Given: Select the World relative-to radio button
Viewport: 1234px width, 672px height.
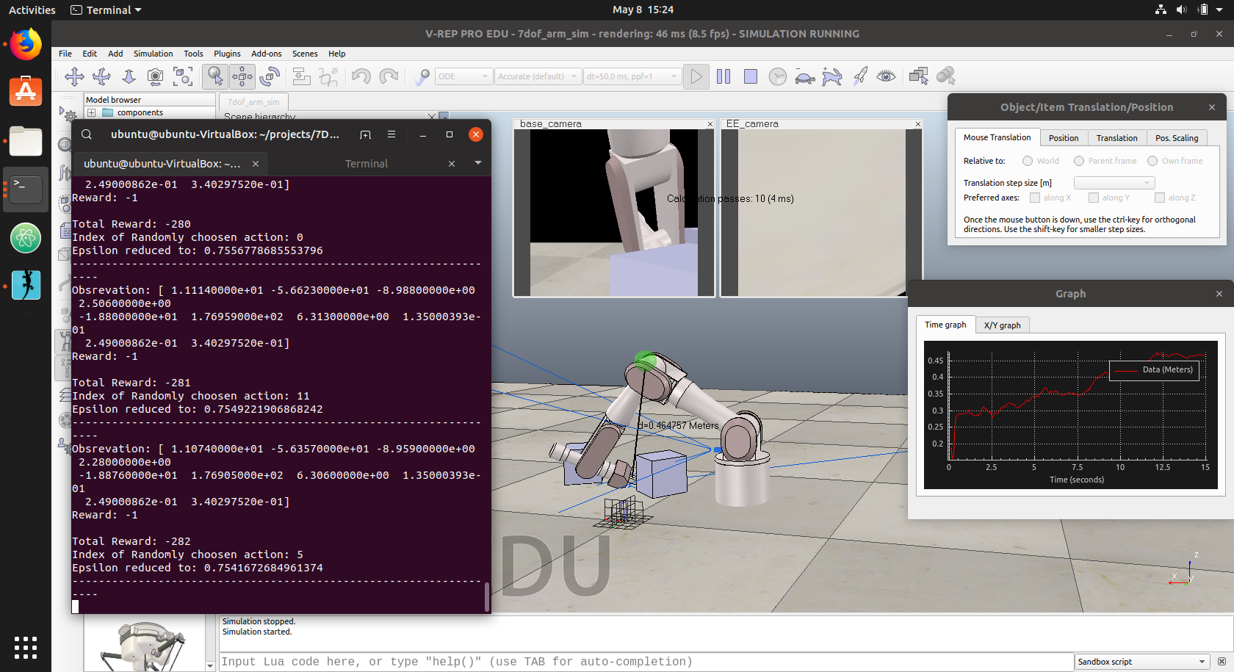Looking at the screenshot, I should 1028,161.
